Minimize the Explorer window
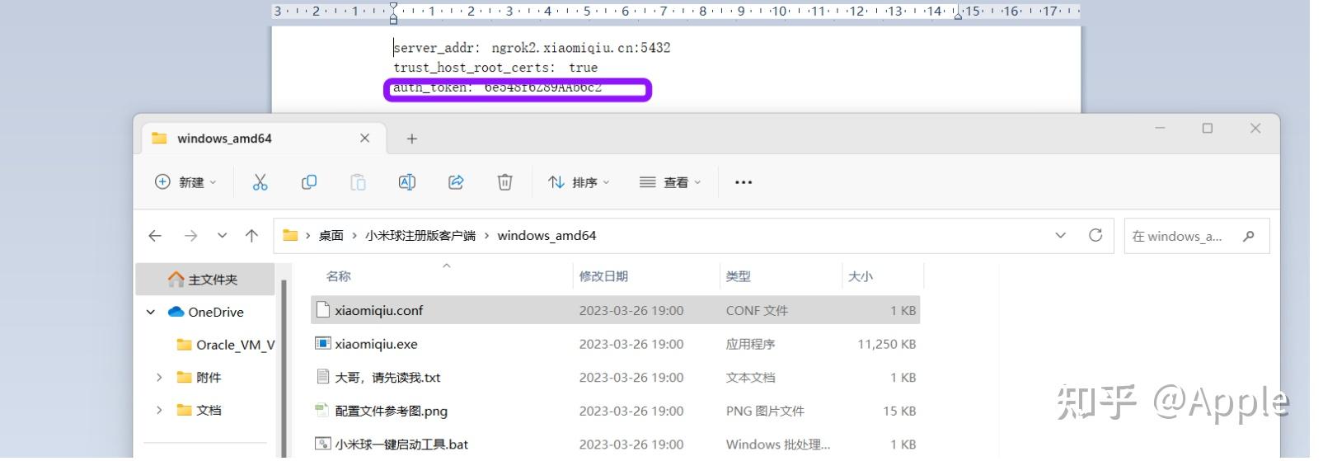1323x461 pixels. [1161, 128]
